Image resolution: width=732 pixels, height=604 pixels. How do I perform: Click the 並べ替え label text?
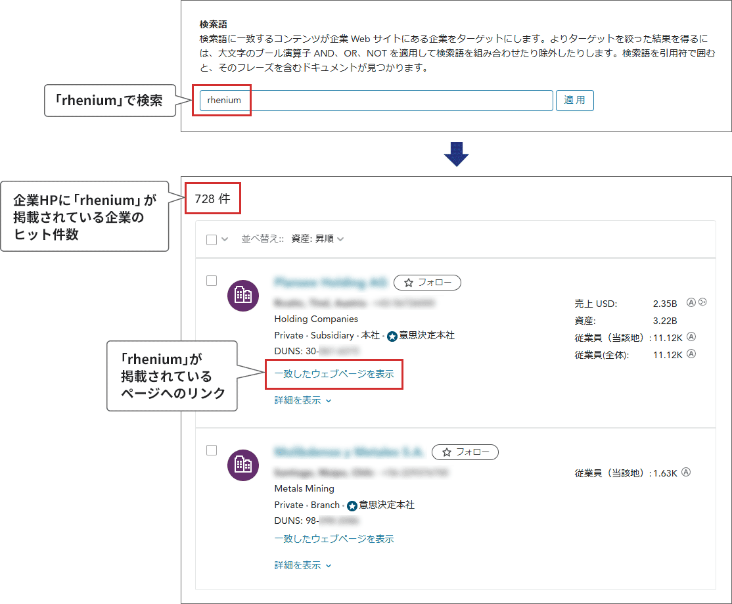pos(262,239)
